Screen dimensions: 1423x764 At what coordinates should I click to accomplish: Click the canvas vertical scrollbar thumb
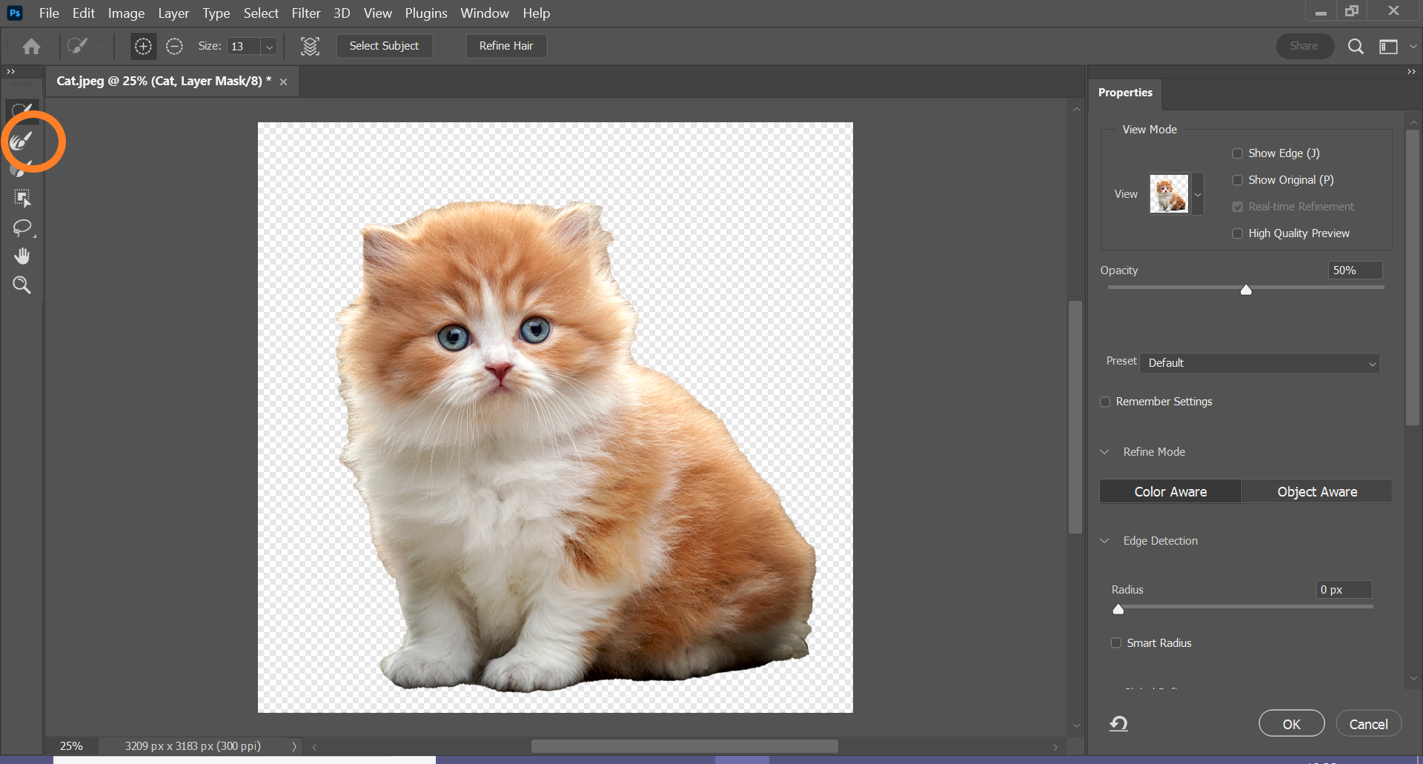click(1076, 416)
